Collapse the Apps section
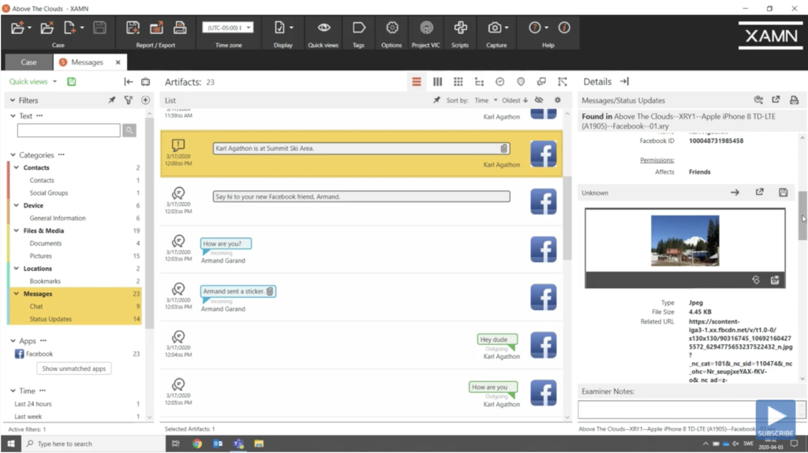The image size is (808, 453). click(13, 341)
